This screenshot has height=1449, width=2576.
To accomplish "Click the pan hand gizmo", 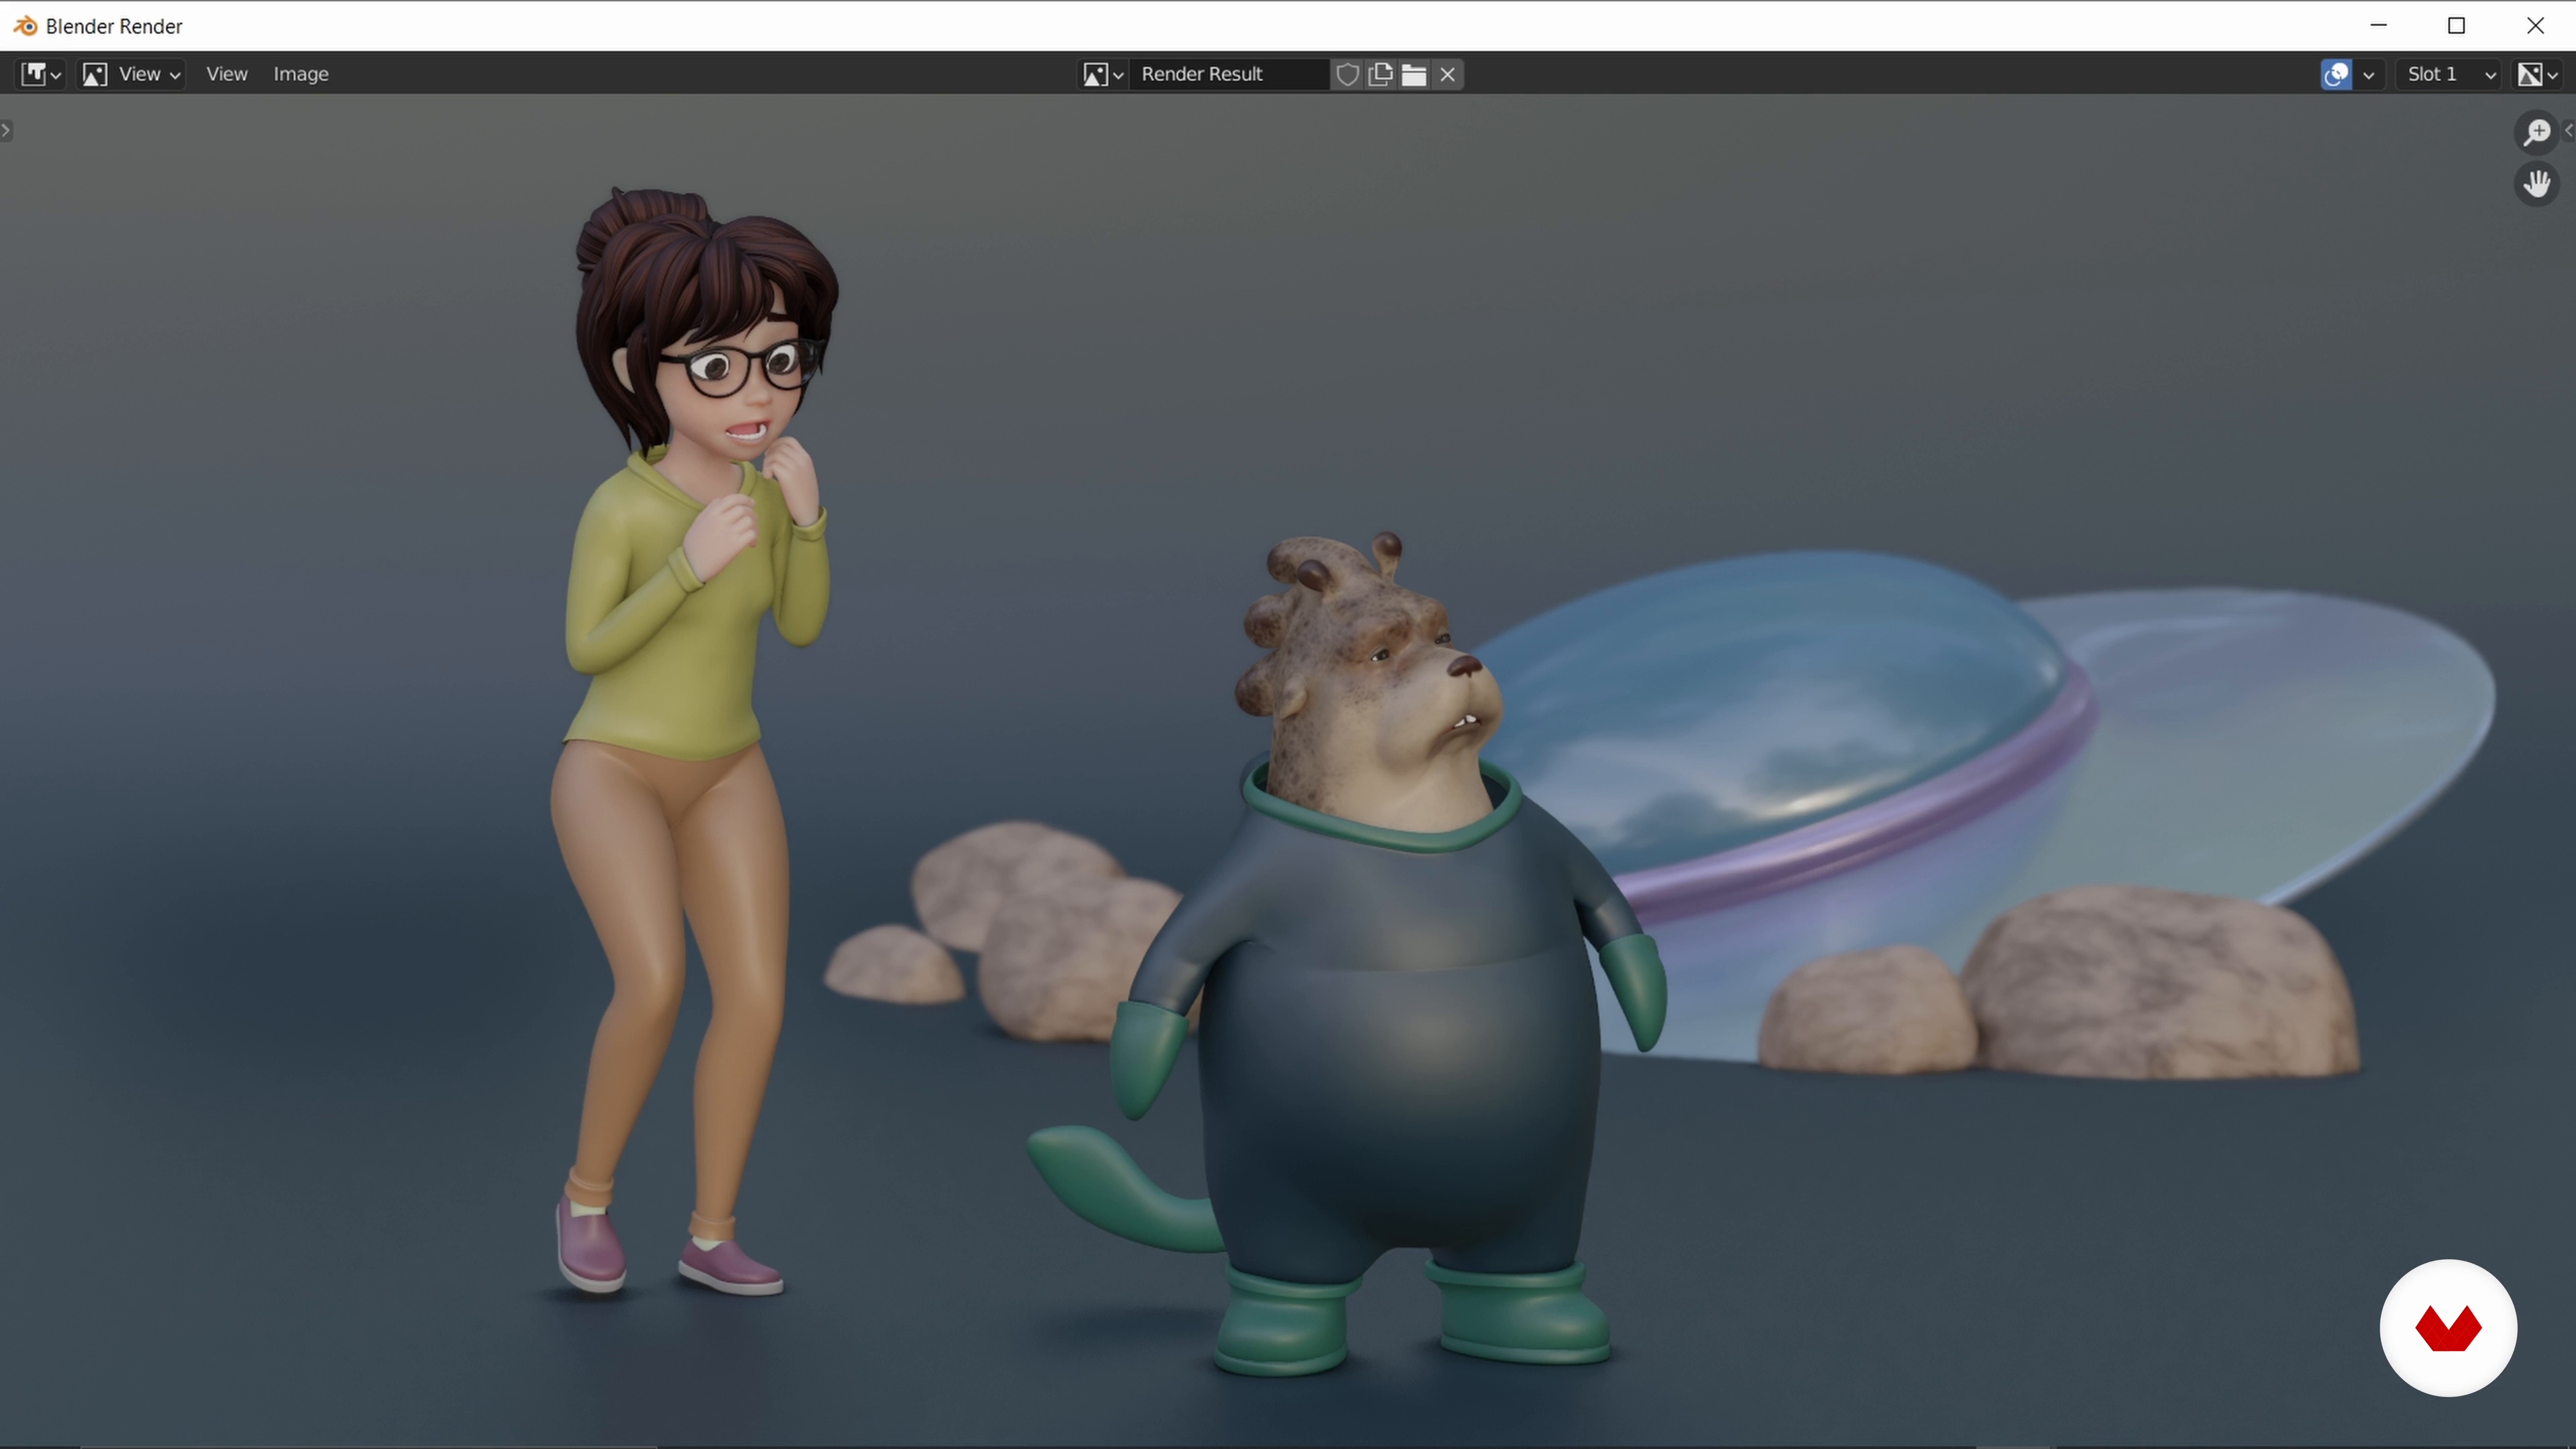I will (2537, 184).
